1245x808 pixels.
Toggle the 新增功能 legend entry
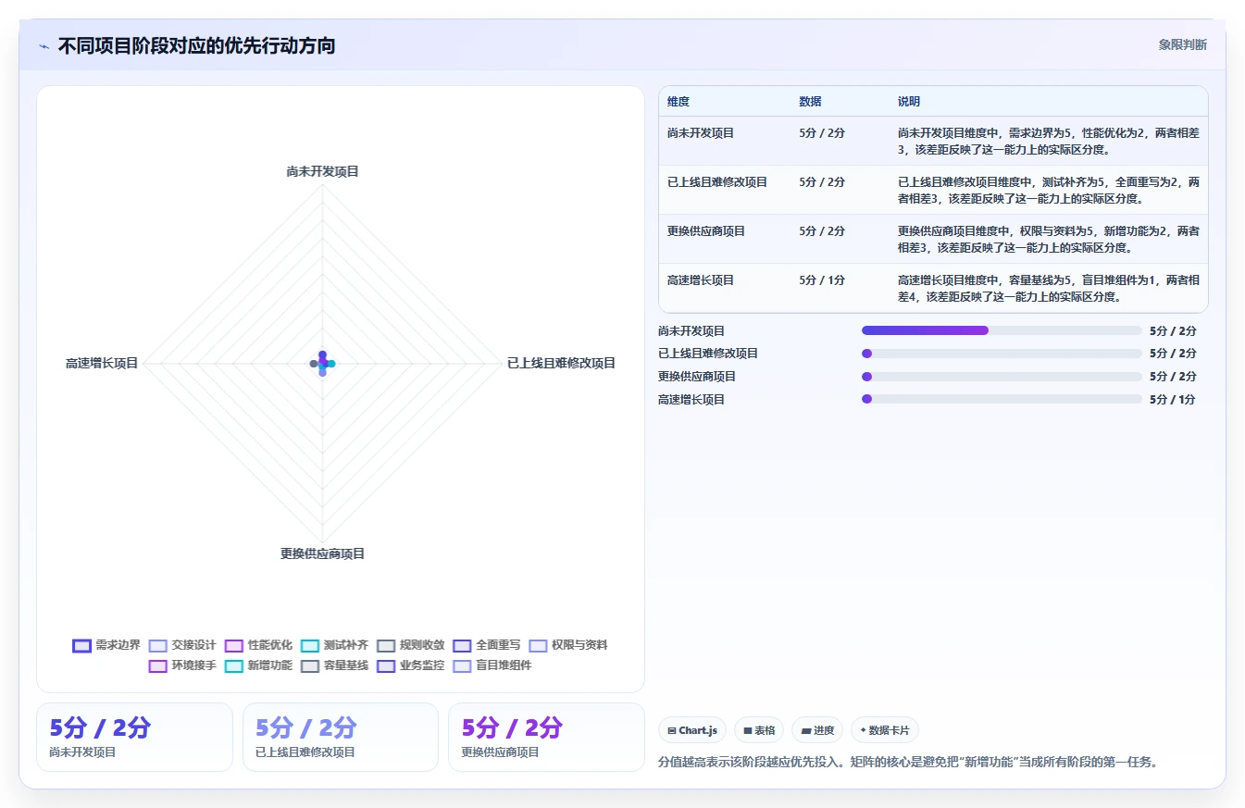[258, 665]
